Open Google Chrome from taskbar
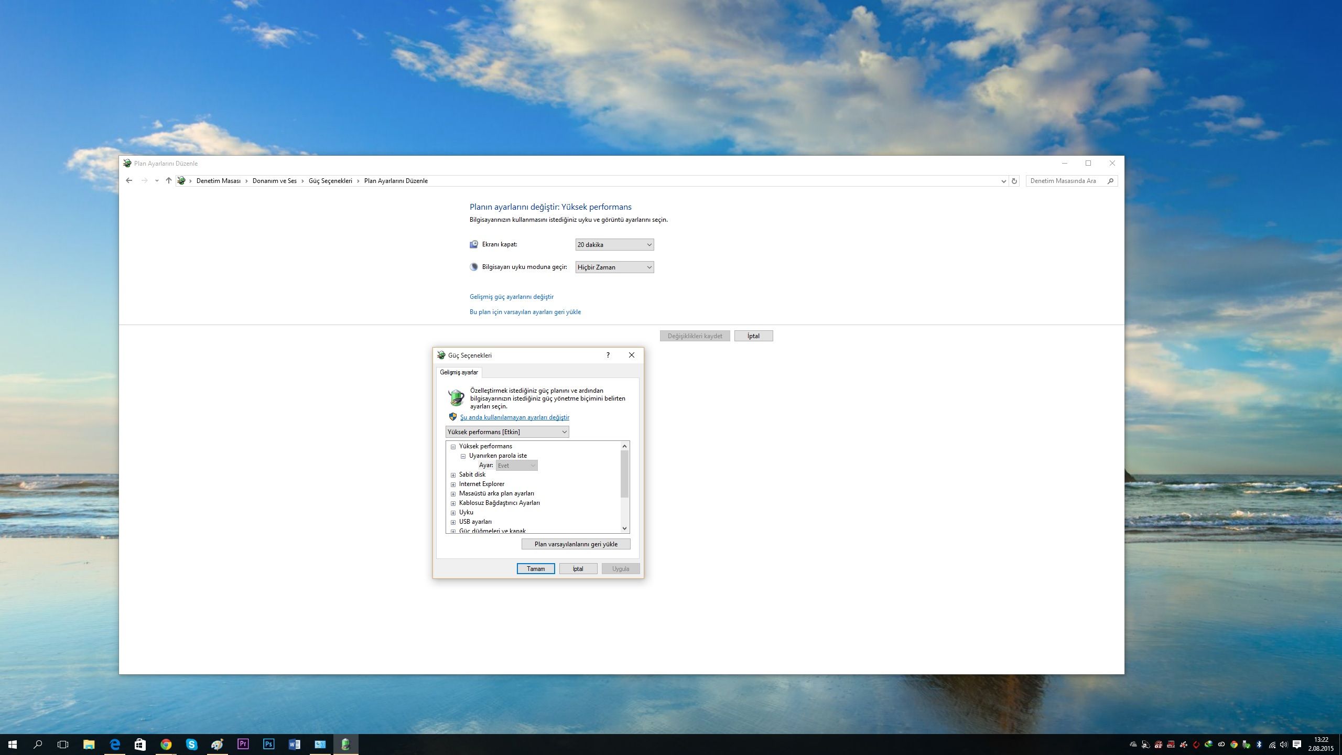1342x755 pixels. (166, 744)
